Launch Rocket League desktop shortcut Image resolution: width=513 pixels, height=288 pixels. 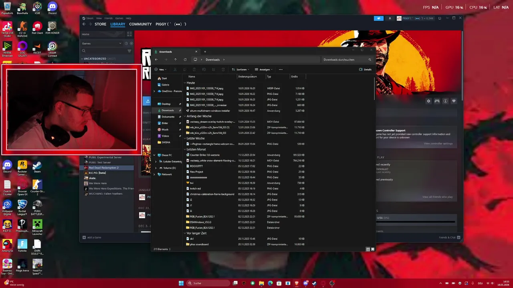(x=22, y=207)
